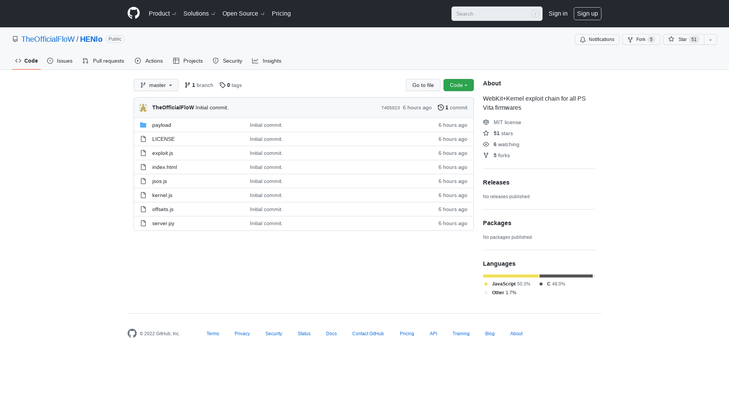Click the Sign up button
The height and width of the screenshot is (410, 729).
[x=587, y=14]
